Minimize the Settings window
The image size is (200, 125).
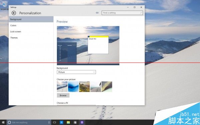[x=128, y=7]
